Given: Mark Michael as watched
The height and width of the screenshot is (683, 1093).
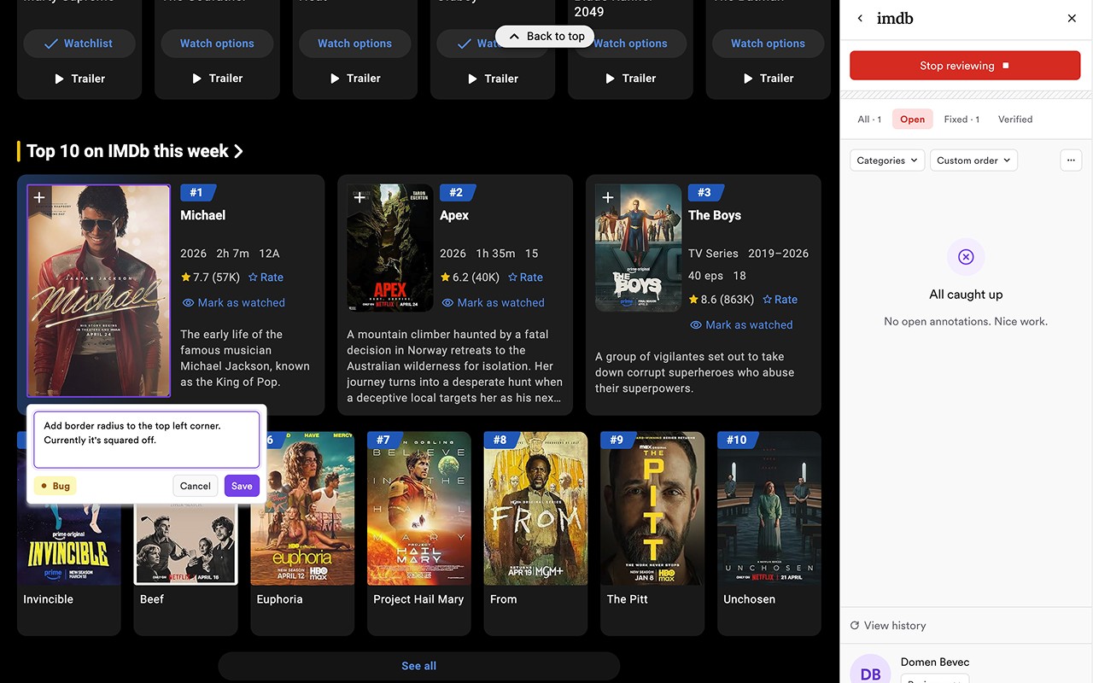Looking at the screenshot, I should [234, 303].
